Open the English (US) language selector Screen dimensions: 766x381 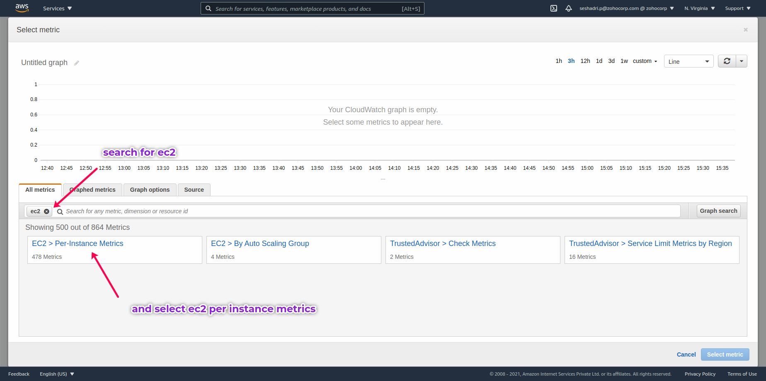click(57, 374)
